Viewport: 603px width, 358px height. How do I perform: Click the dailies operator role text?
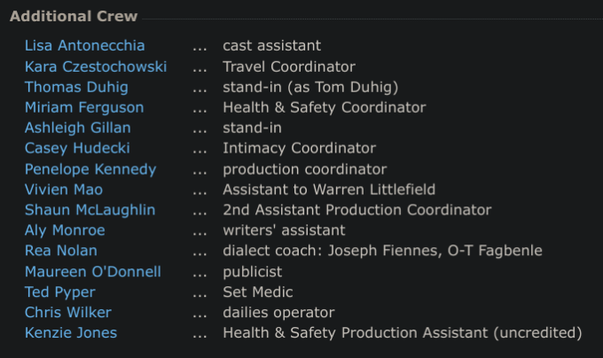point(278,312)
